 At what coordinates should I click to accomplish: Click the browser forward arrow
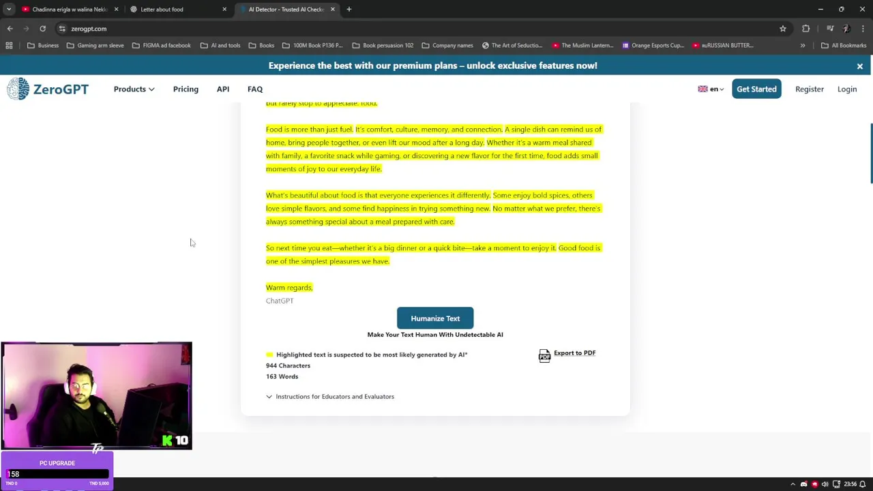26,29
